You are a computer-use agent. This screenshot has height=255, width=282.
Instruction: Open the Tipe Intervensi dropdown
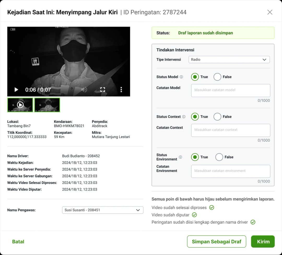229,60
